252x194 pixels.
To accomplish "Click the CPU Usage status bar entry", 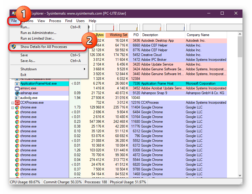I will 25,182.
